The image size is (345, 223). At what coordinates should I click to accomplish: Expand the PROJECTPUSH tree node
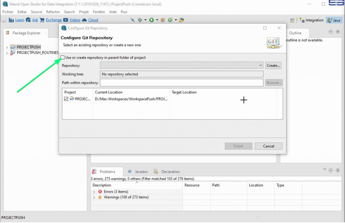7,47
